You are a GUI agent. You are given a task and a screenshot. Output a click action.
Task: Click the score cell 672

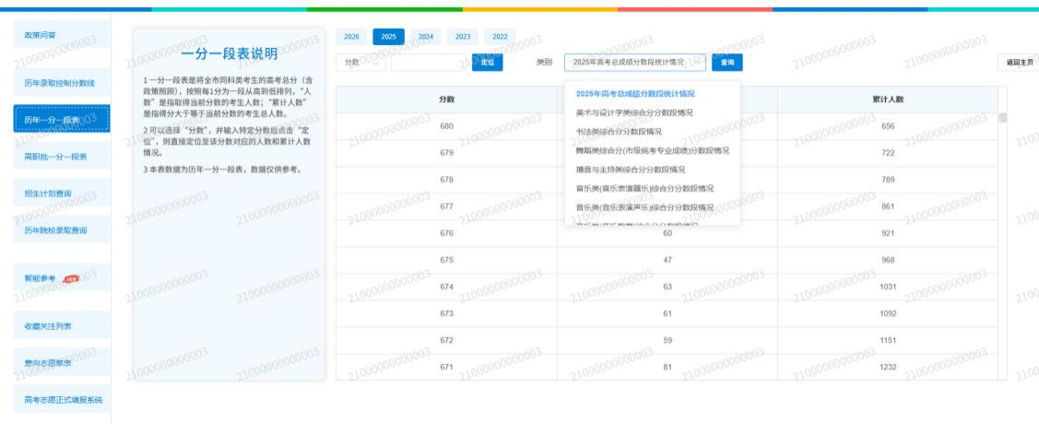pos(446,340)
